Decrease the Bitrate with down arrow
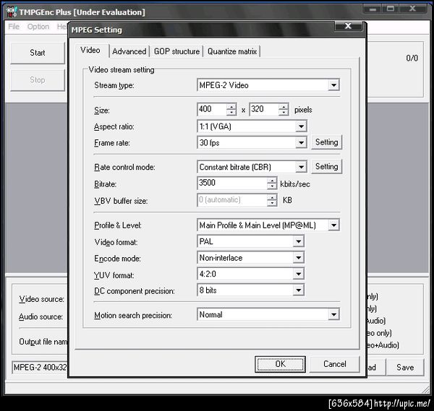 coord(272,186)
